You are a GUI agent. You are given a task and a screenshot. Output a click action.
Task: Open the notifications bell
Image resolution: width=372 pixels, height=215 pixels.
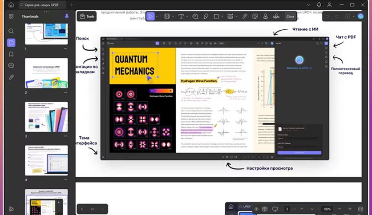pyautogui.click(x=319, y=5)
